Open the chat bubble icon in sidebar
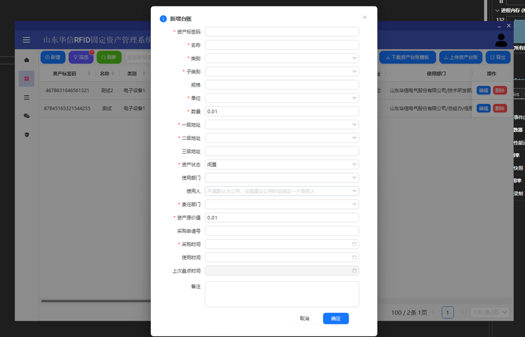 (x=27, y=116)
